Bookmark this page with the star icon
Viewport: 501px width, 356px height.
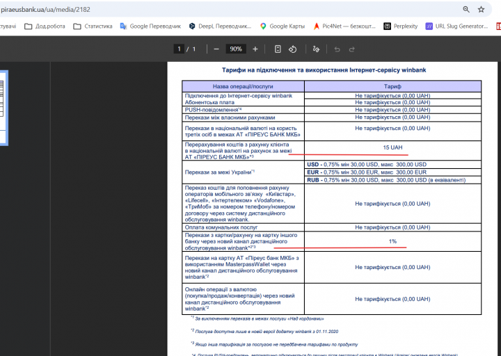(481, 9)
